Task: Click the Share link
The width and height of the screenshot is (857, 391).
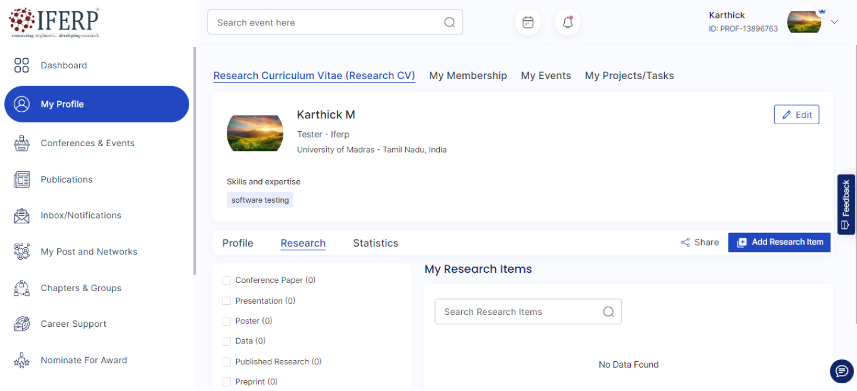Action: [700, 242]
